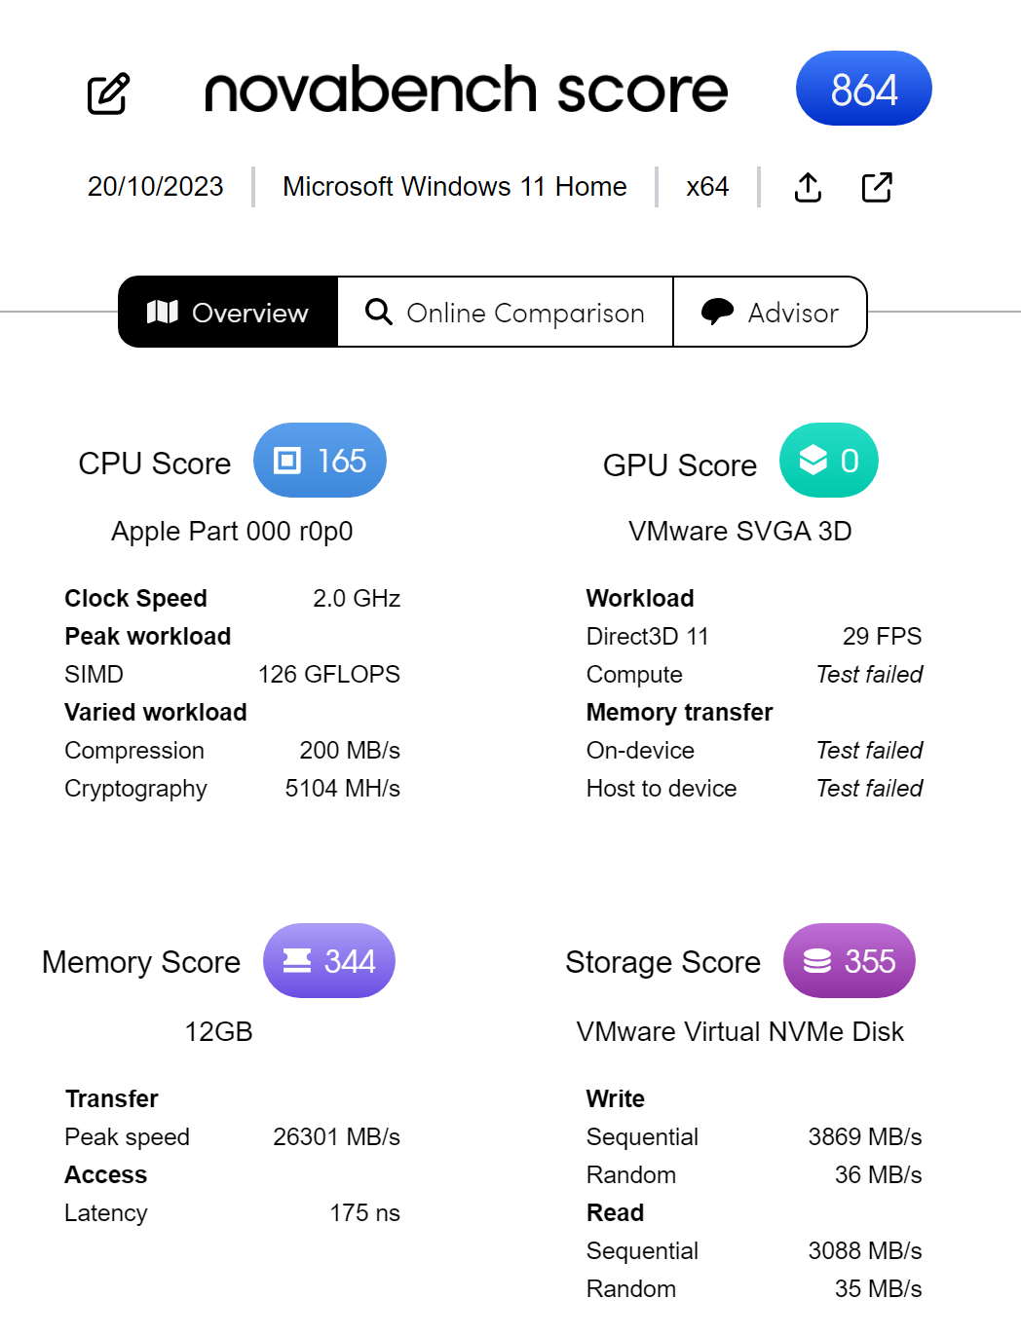This screenshot has width=1021, height=1336.
Task: Click the overall 864 score badge
Action: pos(864,89)
